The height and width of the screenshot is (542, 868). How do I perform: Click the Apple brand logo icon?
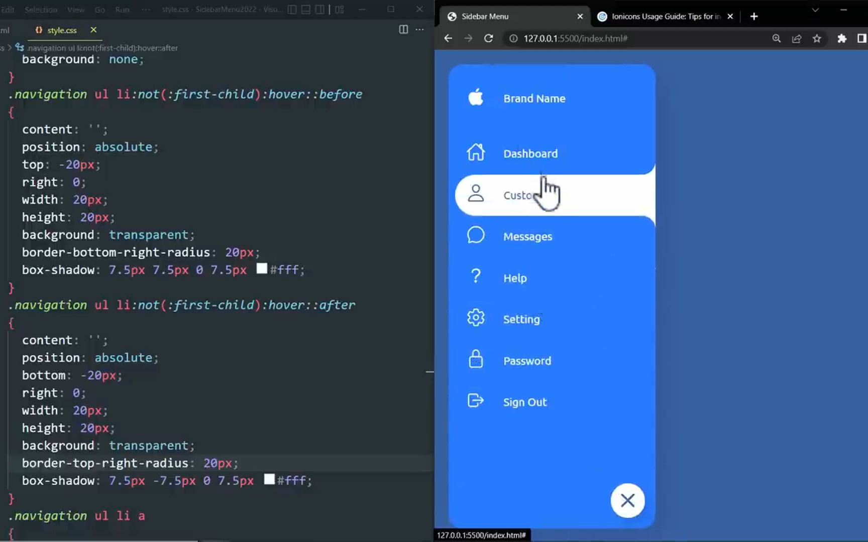click(x=476, y=97)
